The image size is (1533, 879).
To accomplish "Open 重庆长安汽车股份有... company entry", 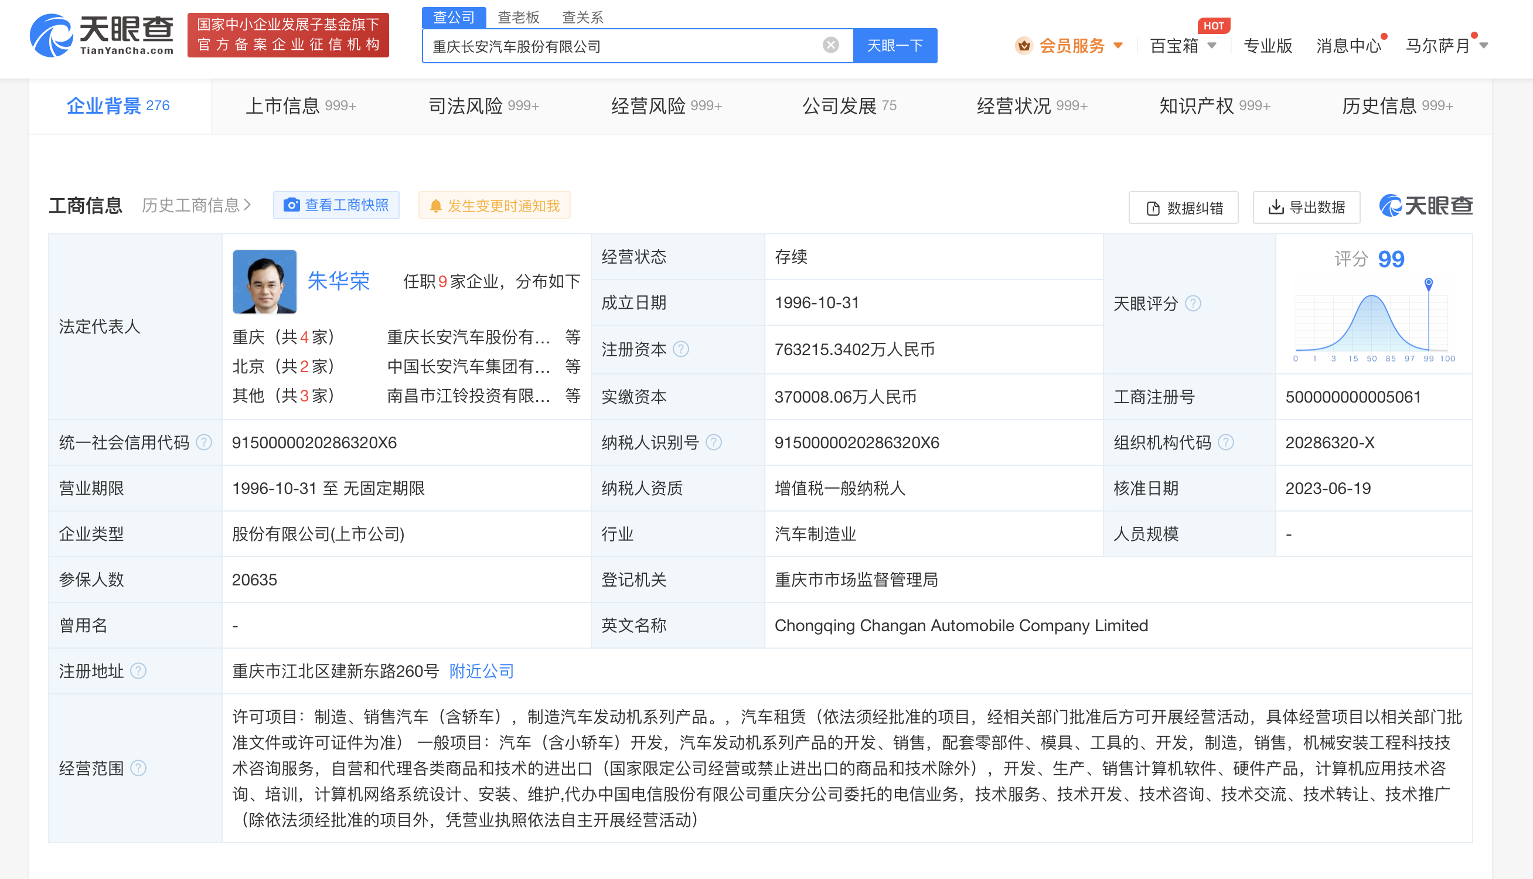I will click(x=468, y=337).
